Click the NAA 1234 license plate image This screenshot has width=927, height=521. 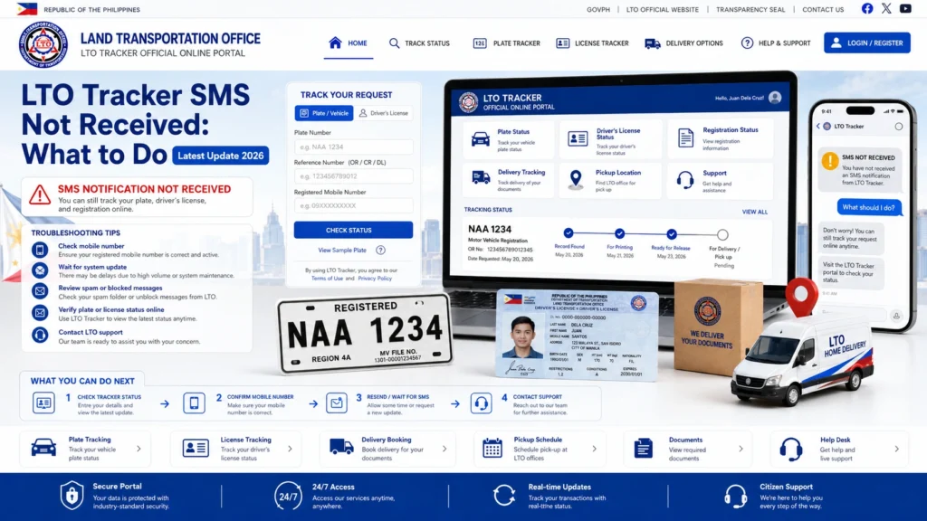(x=365, y=333)
